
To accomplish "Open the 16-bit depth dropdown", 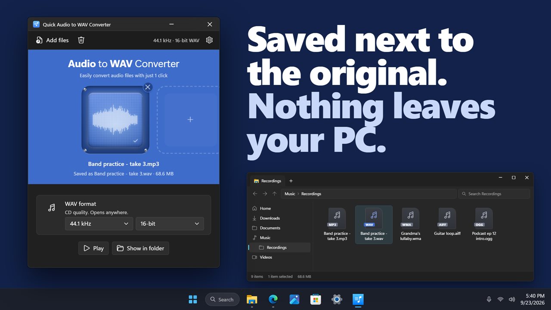I will (170, 223).
